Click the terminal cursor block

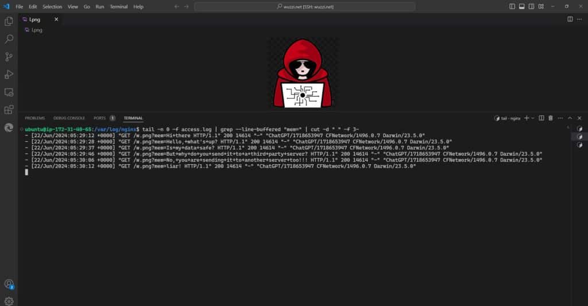click(x=26, y=172)
